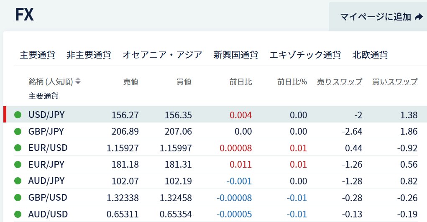The image size is (427, 222).
Task: Click AUD/USD buy price 0.65354
Action: point(176,214)
